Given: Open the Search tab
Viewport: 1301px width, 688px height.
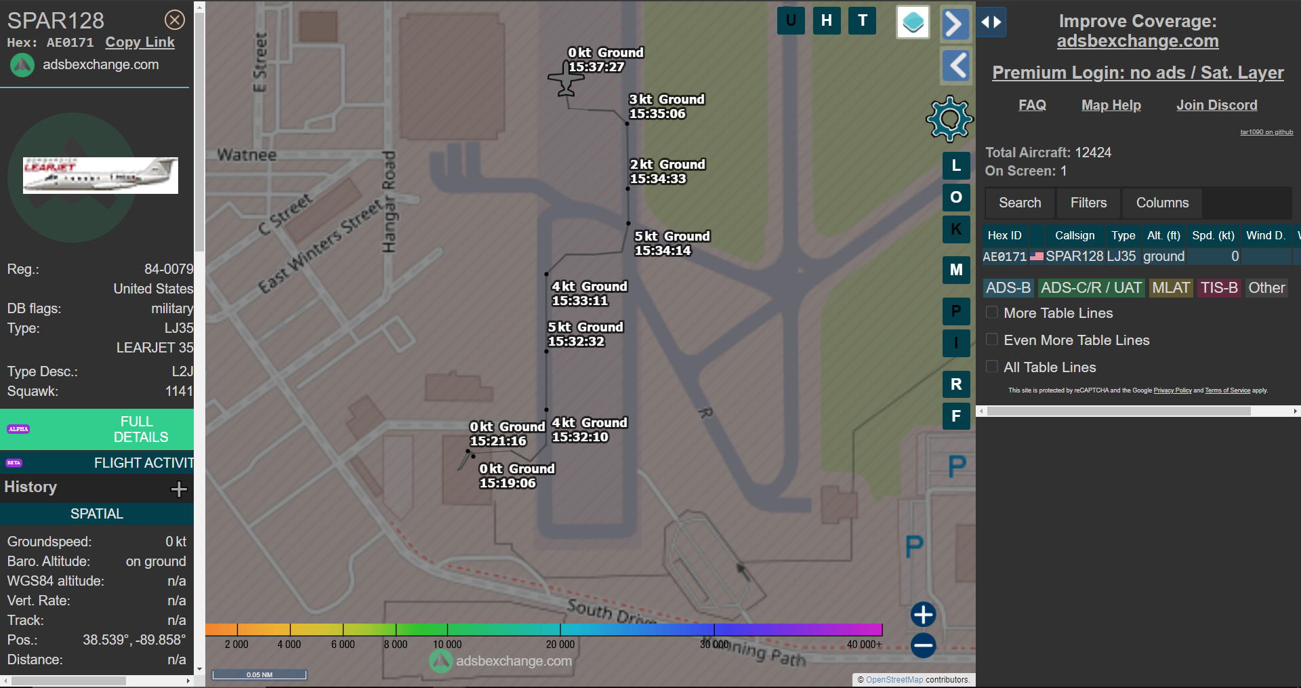Looking at the screenshot, I should pos(1020,203).
